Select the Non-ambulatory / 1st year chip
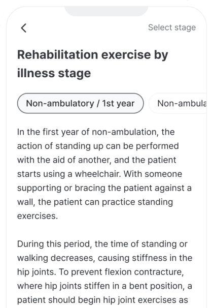 (80, 103)
